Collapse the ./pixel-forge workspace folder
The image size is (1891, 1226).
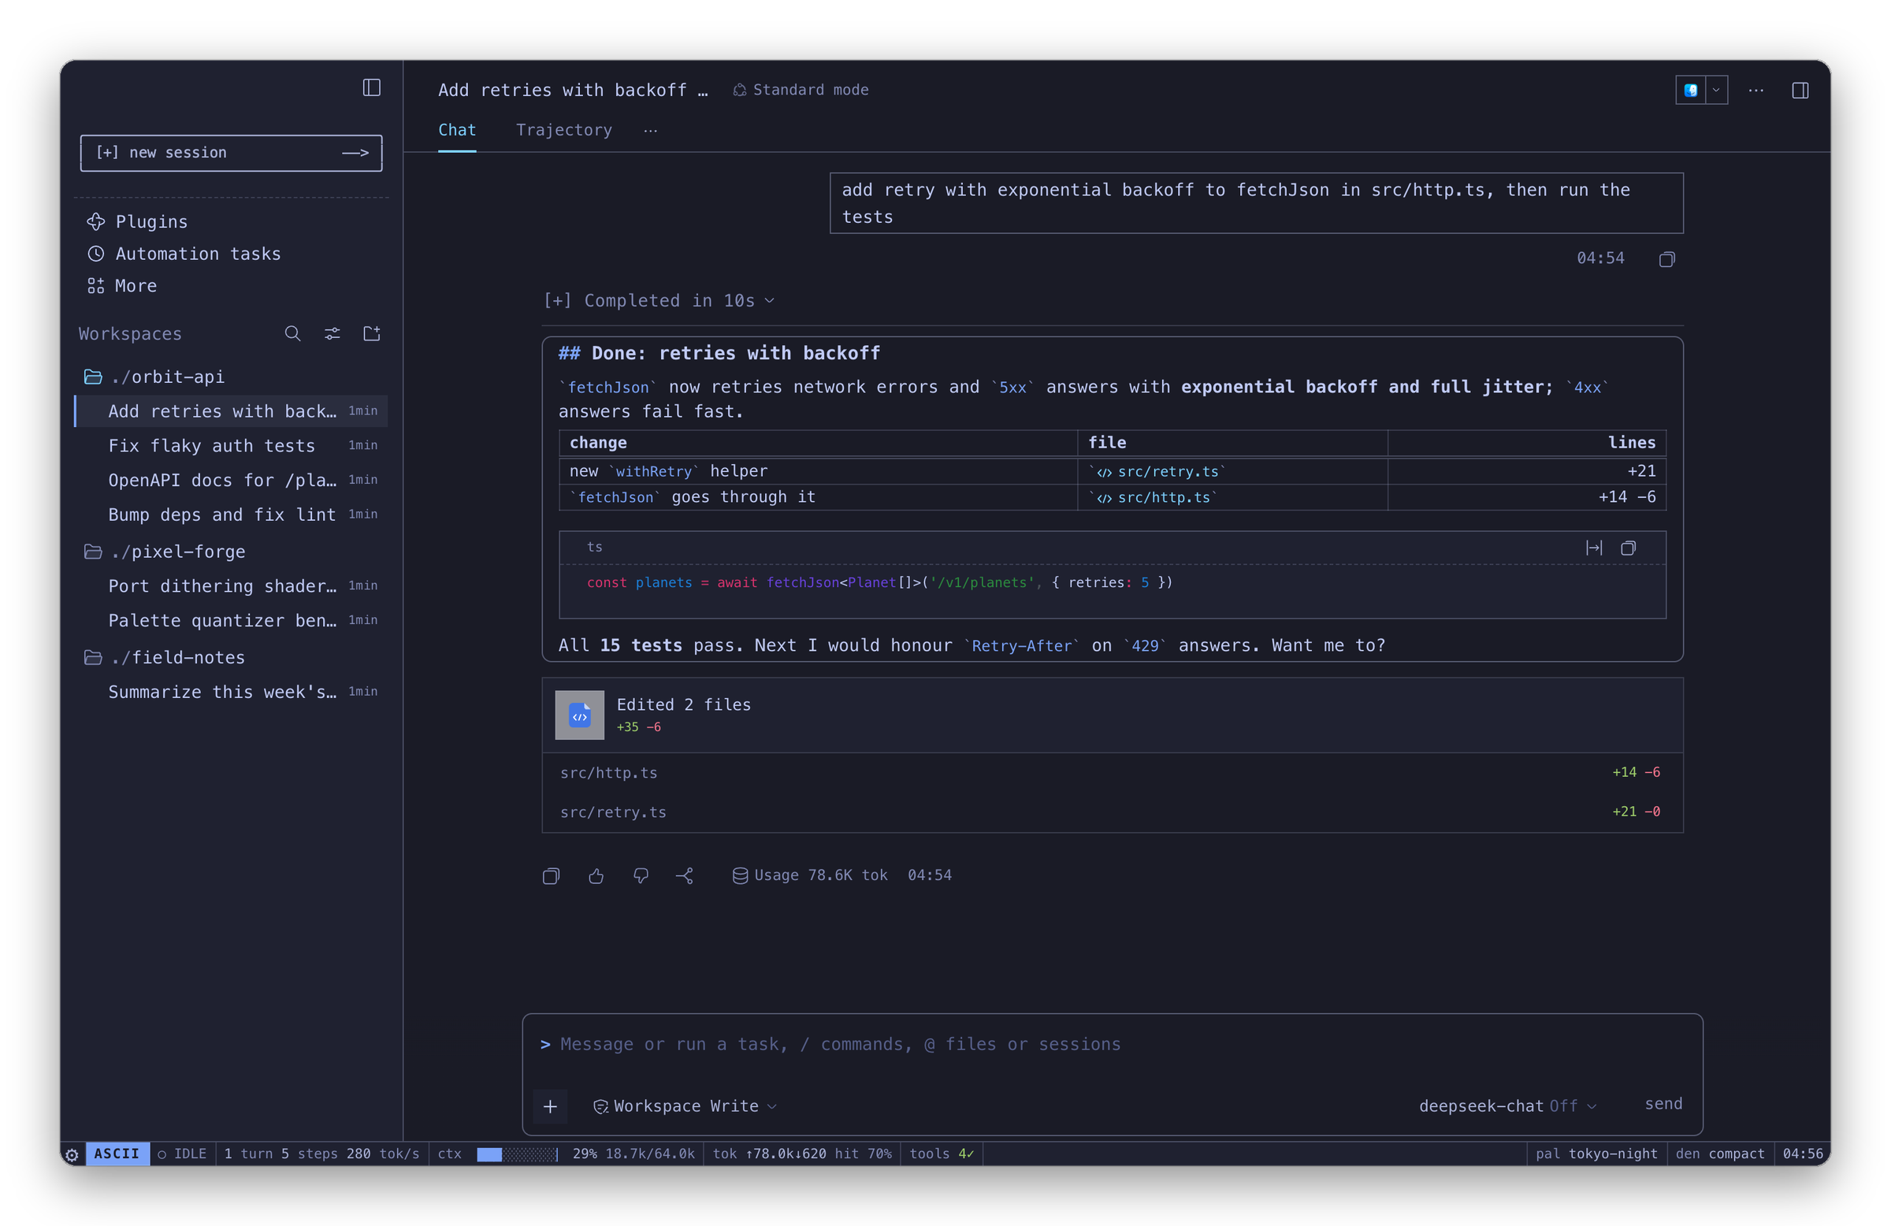tap(165, 552)
